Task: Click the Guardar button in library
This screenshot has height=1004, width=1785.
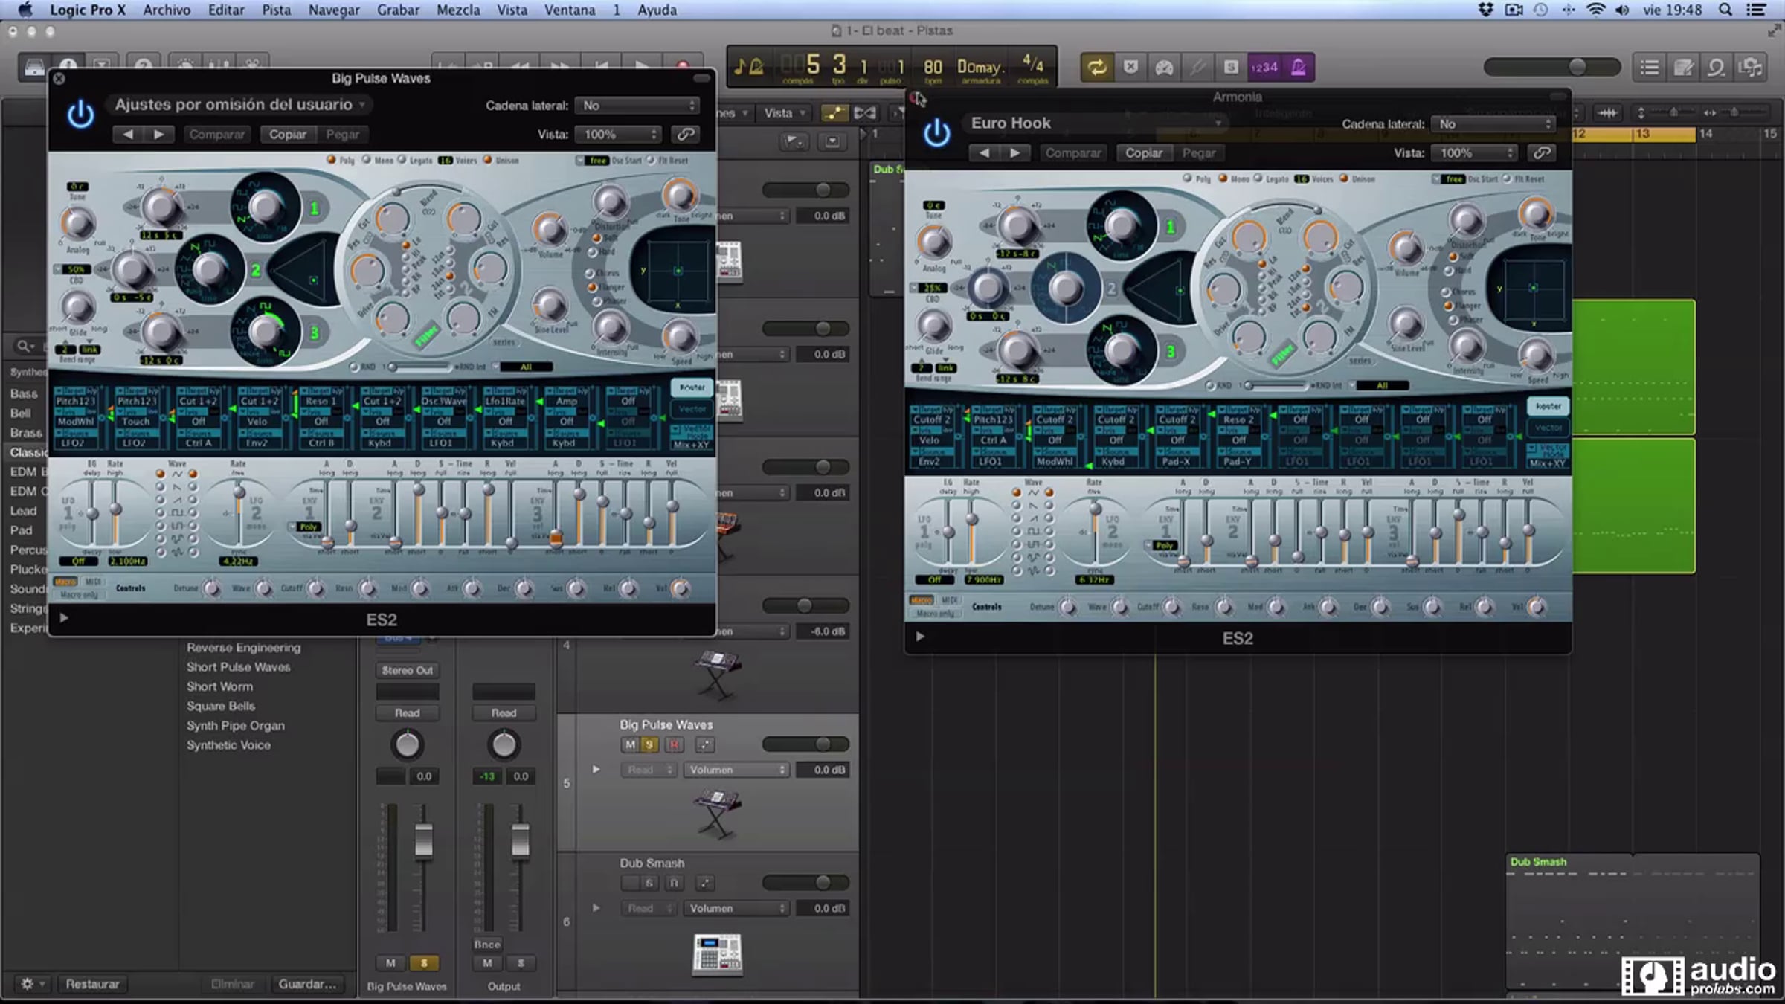Action: click(306, 984)
